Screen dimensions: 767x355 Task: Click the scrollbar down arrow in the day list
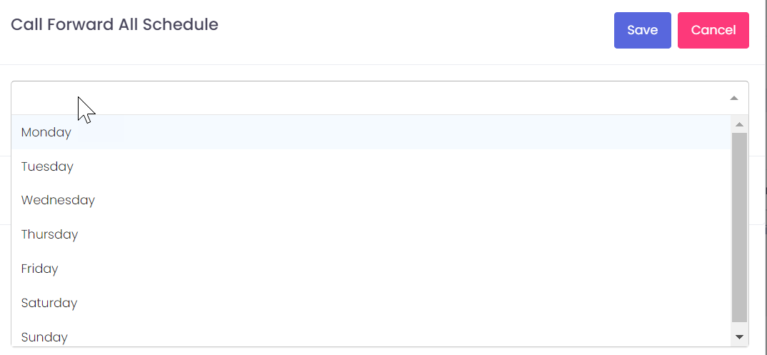coord(739,336)
